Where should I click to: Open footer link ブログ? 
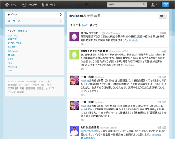36,85
